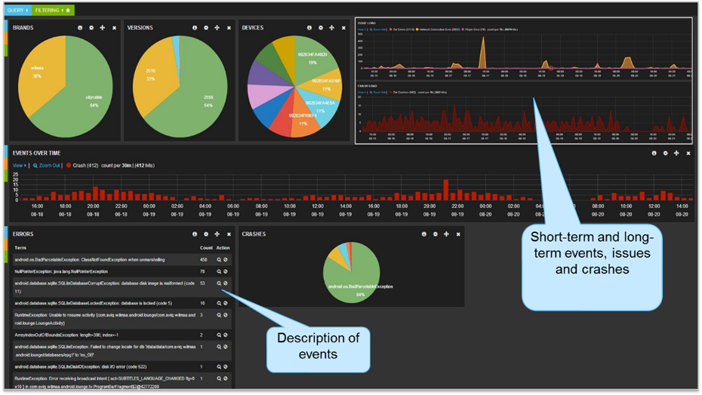Click the move handle on BRANDS panel
Screen dimensions: 702x395
103,28
